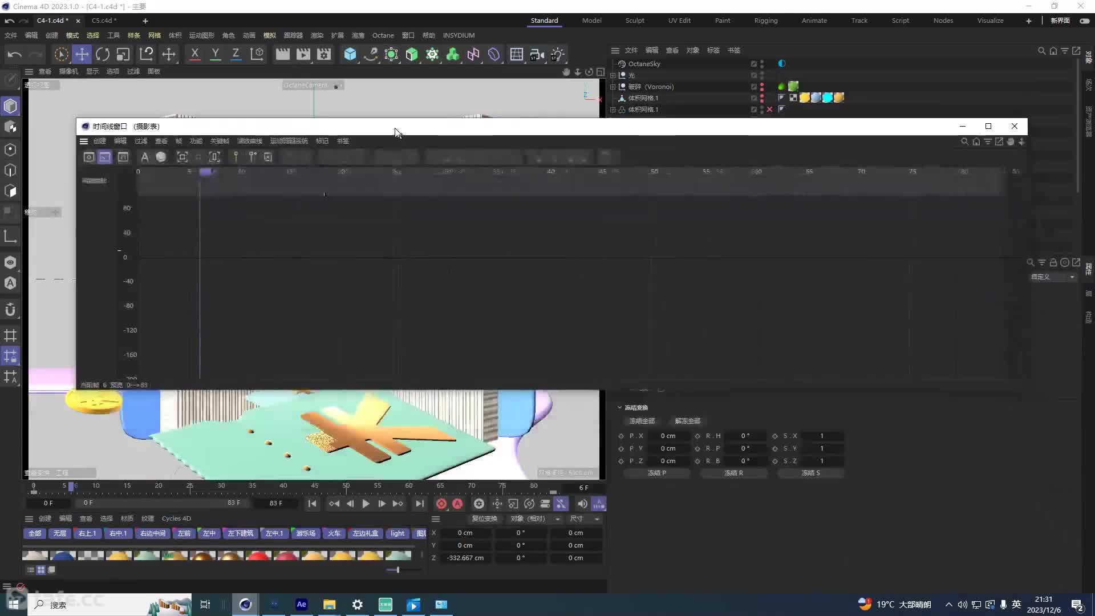Open the Object Manager search icon
Viewport: 1095px width, 616px height.
tap(1041, 51)
